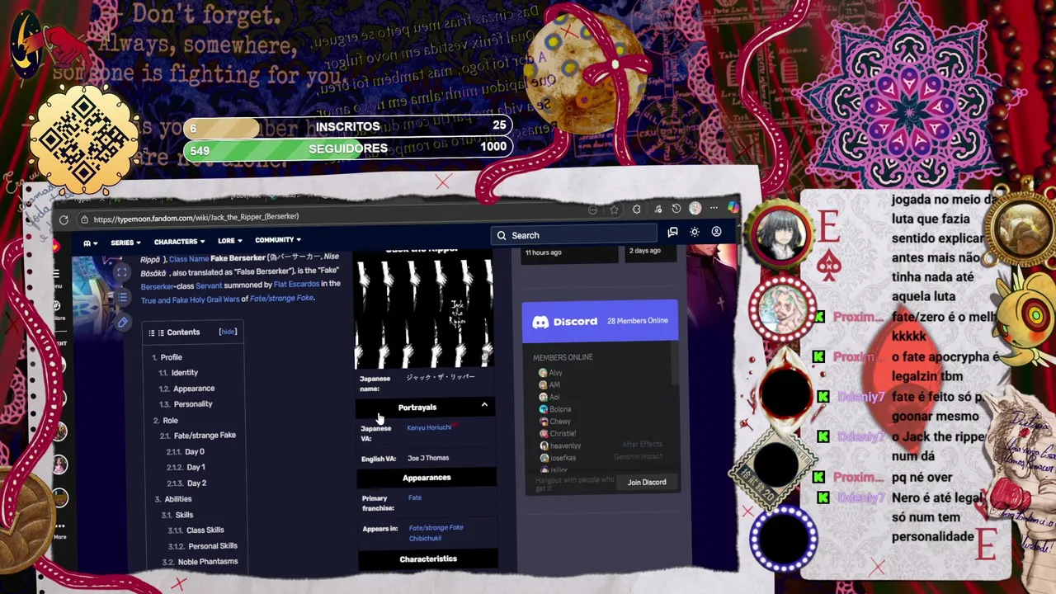The height and width of the screenshot is (594, 1056).
Task: Jump to Abilities section
Action: click(x=177, y=499)
